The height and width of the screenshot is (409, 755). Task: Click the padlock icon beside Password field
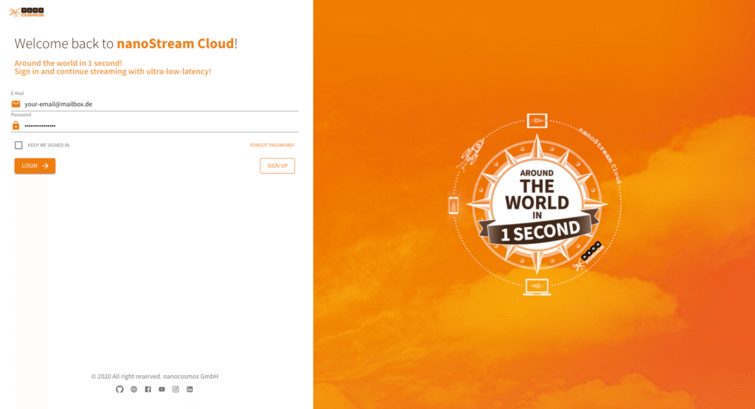coord(16,125)
